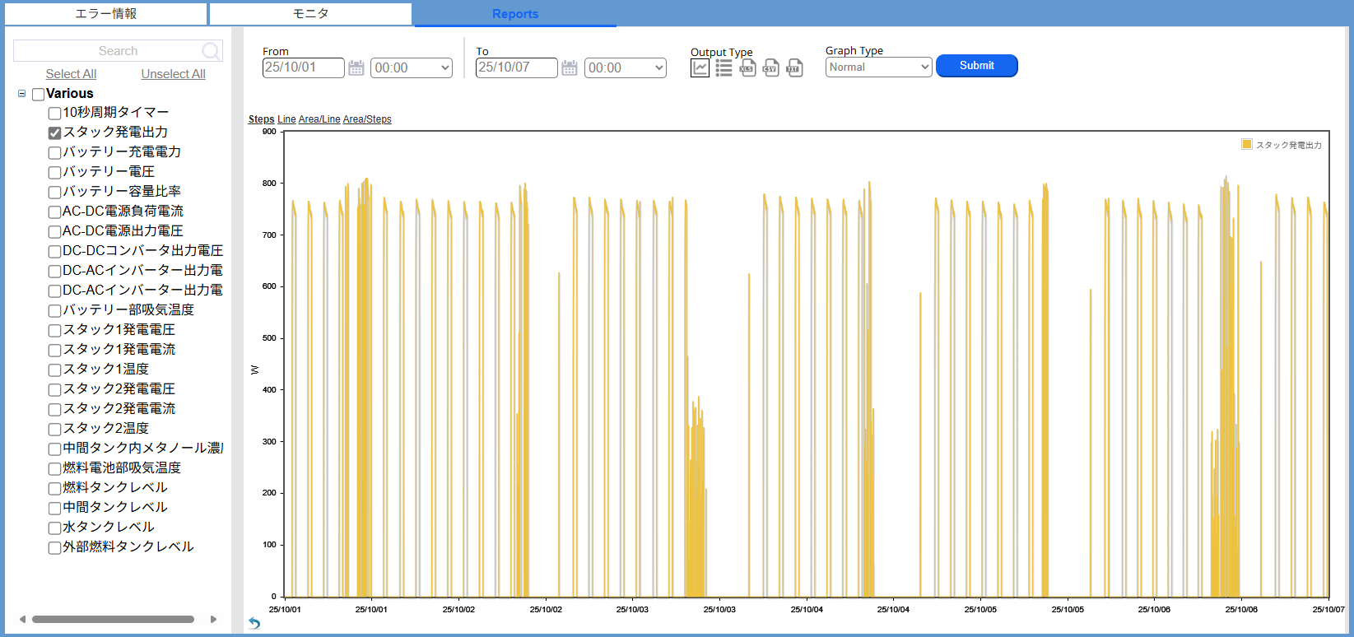Open the From time dropdown
The image size is (1354, 637).
click(x=411, y=68)
